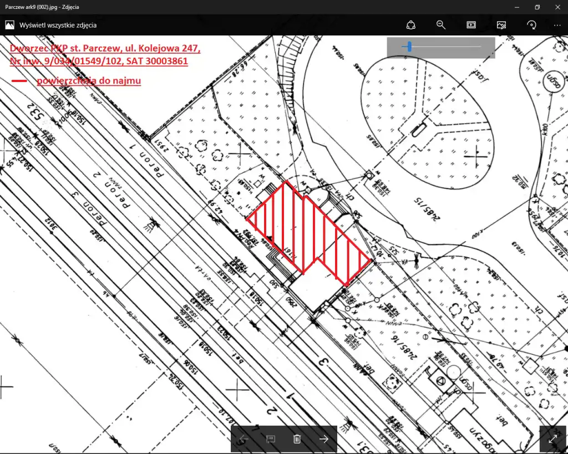Rotate the photo with the rotate icon
This screenshot has height=454, width=568.
click(x=531, y=25)
